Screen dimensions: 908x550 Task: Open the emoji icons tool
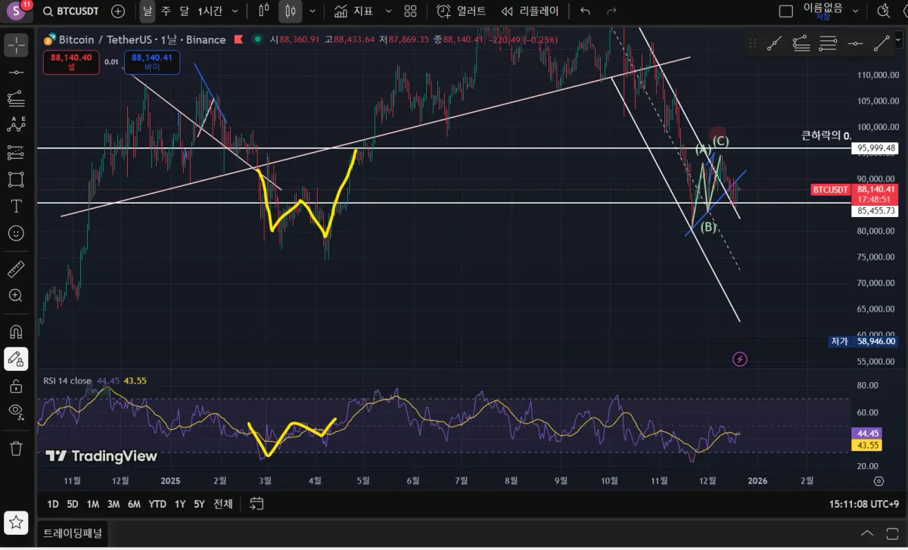tap(16, 233)
